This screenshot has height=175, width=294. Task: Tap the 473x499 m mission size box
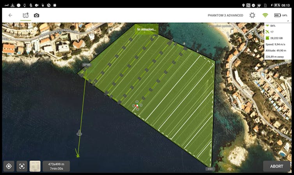(x=56, y=166)
